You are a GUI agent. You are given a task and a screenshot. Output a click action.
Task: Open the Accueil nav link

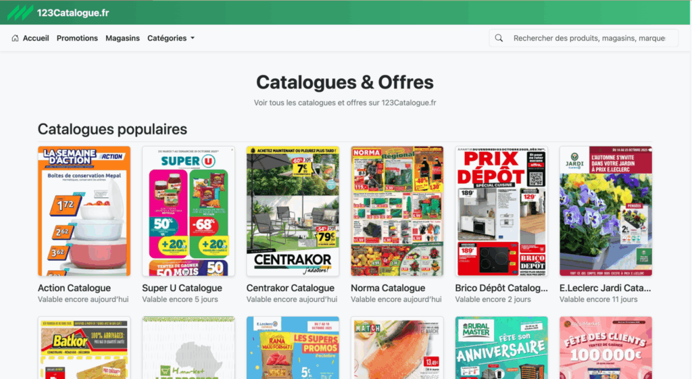click(x=36, y=38)
